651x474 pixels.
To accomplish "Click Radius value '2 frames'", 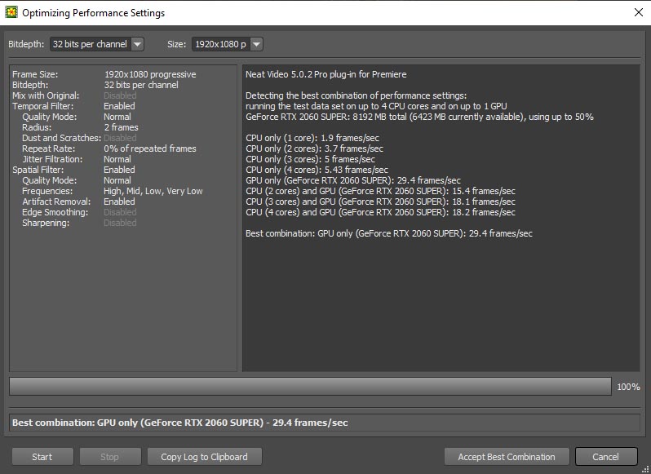I will (121, 127).
